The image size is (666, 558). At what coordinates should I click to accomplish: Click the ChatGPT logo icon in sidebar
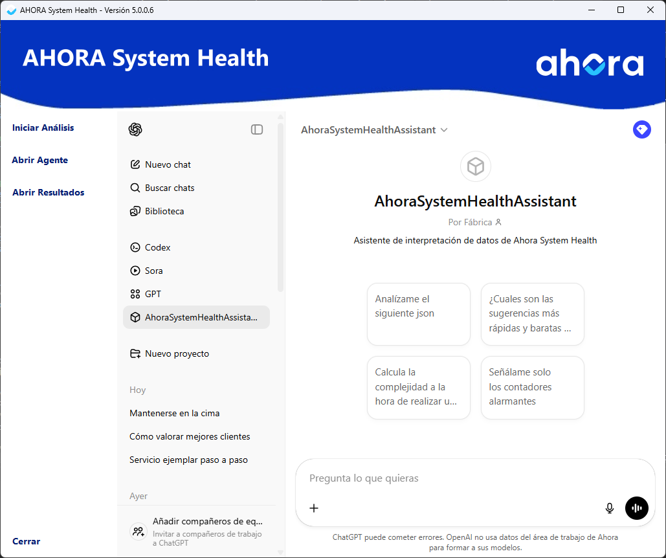135,129
